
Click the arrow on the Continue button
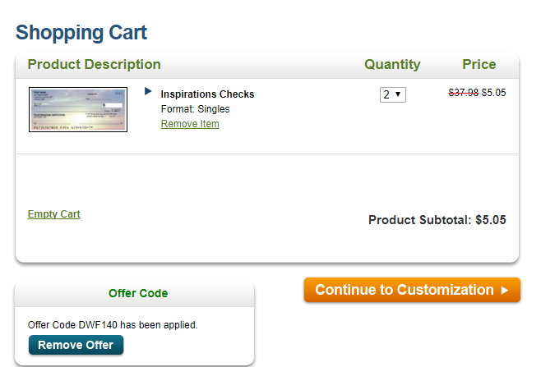[505, 290]
